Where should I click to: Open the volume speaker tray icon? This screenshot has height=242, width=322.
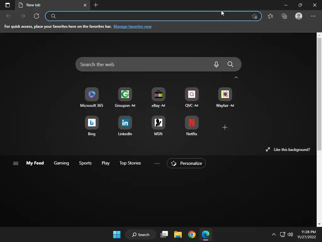coord(290,234)
